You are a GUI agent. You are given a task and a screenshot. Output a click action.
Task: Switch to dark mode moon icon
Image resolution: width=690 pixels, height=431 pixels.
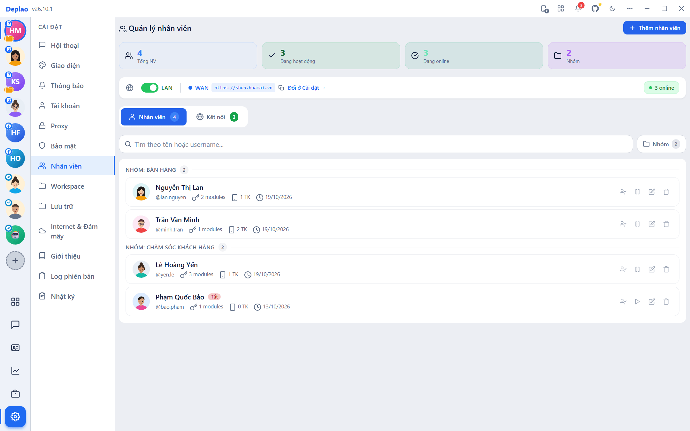tap(612, 9)
